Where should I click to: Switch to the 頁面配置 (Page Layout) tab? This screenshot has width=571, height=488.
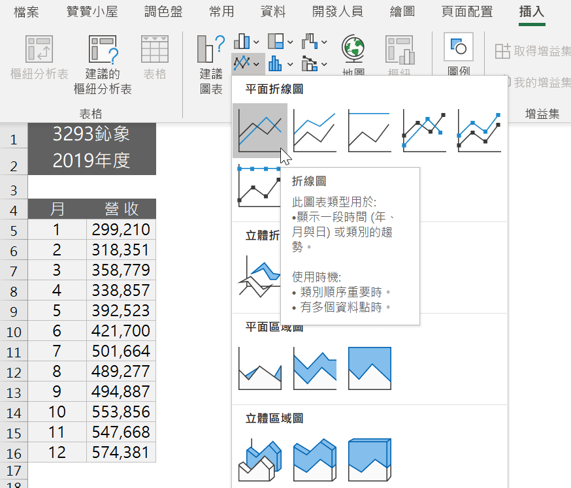(467, 12)
